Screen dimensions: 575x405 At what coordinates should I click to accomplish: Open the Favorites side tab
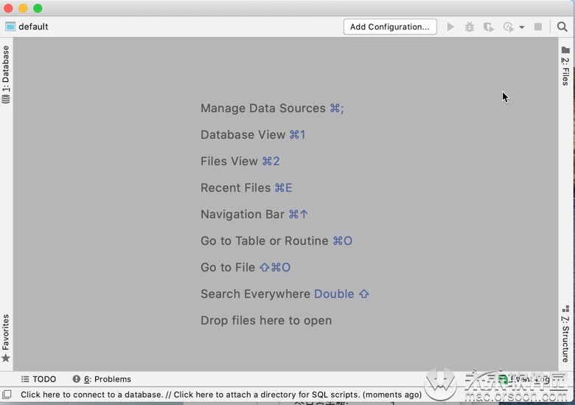tap(6, 338)
